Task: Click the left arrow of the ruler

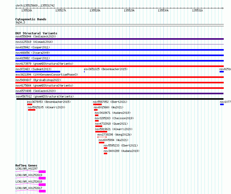Action: coord(16,8)
